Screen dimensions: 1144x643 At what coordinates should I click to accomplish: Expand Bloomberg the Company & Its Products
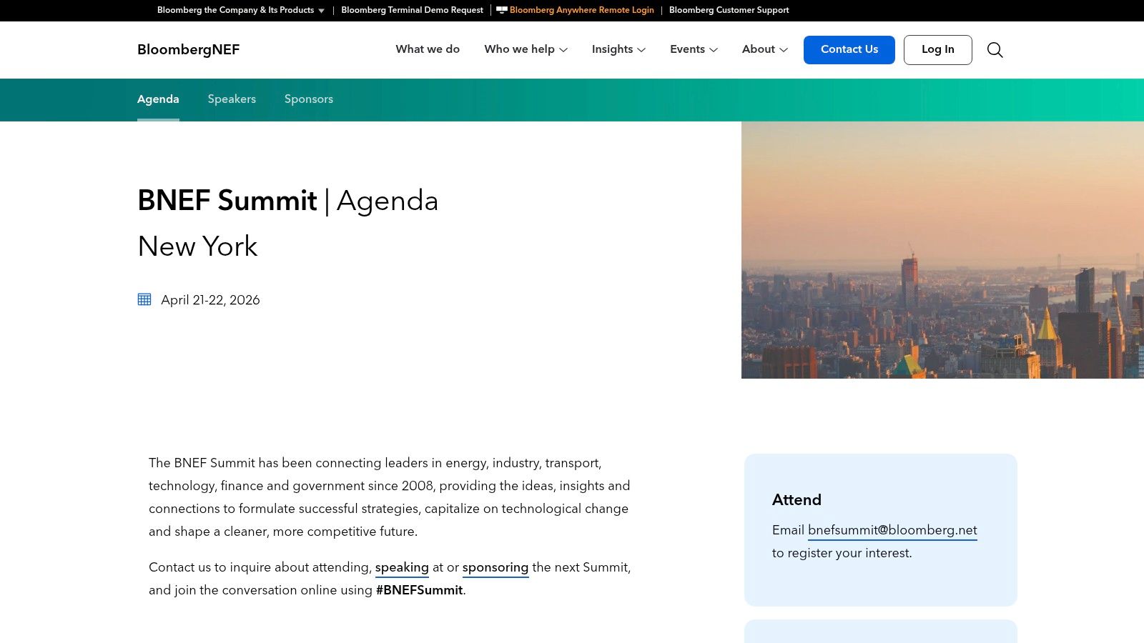point(240,10)
